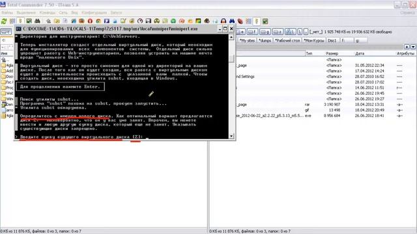Click the landscape picture icon beside the binoculars

click(x=29, y=21)
